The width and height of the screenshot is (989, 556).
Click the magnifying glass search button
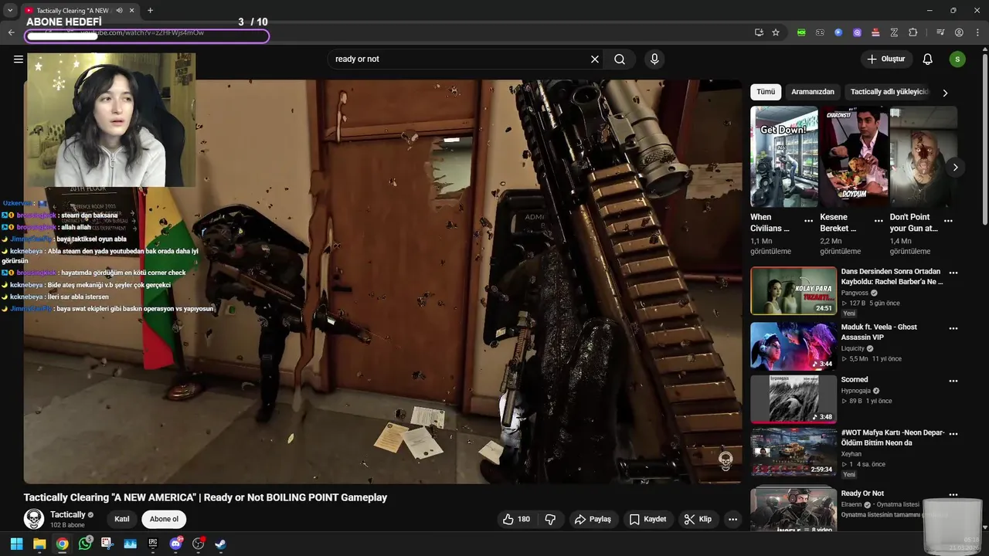tap(620, 59)
